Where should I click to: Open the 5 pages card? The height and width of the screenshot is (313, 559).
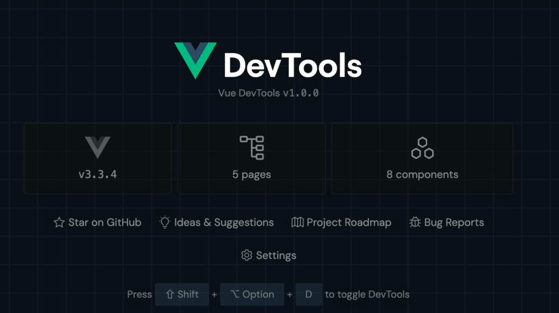[251, 158]
